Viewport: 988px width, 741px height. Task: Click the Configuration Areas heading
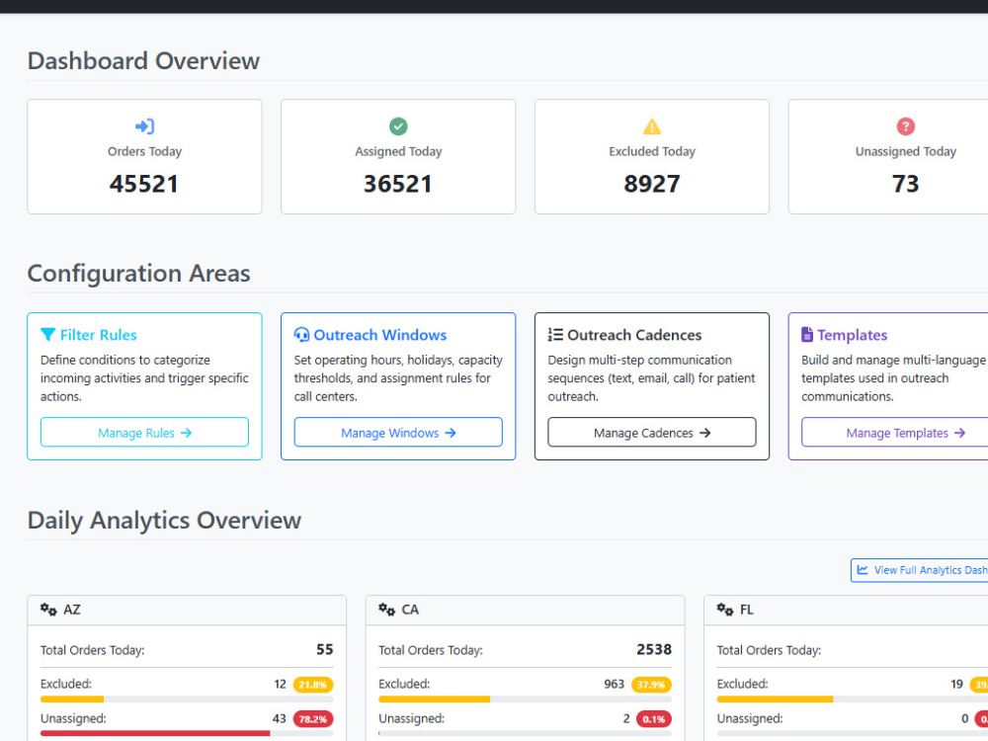point(138,274)
